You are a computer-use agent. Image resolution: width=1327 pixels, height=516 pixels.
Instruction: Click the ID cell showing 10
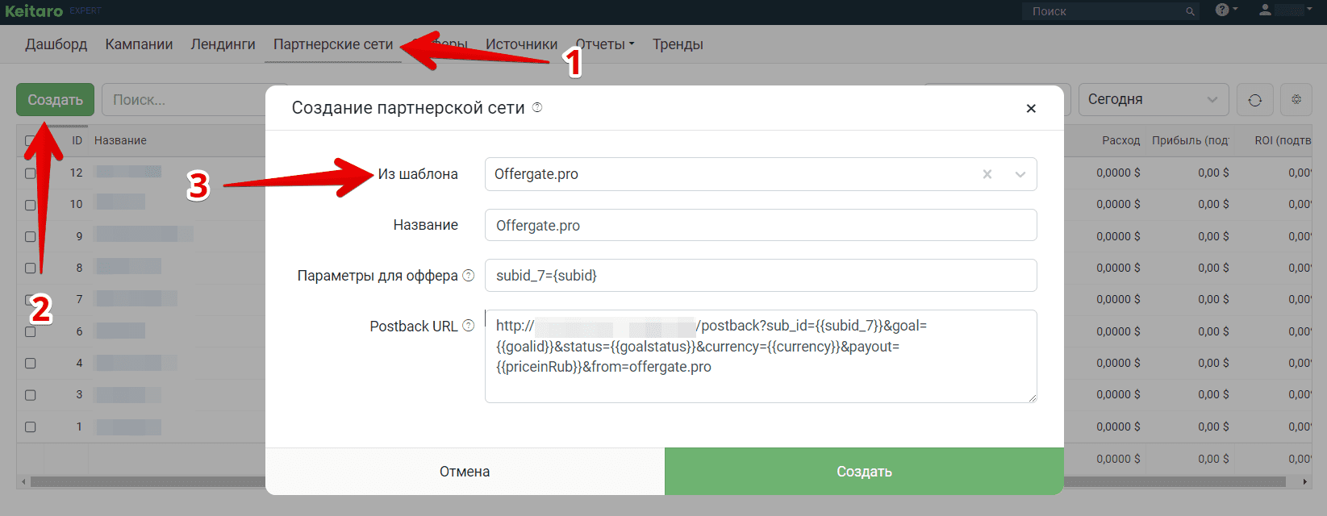(77, 204)
